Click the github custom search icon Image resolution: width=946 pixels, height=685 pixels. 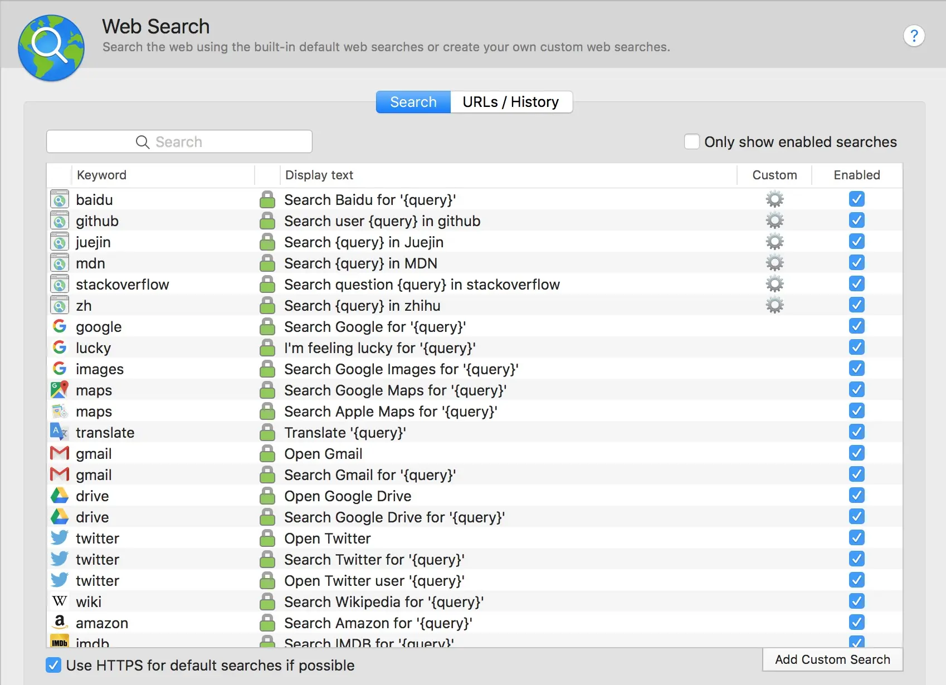pyautogui.click(x=60, y=221)
